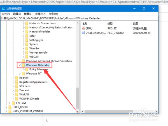Click the DisableAntiSpy DWORD value icon

point(83,33)
